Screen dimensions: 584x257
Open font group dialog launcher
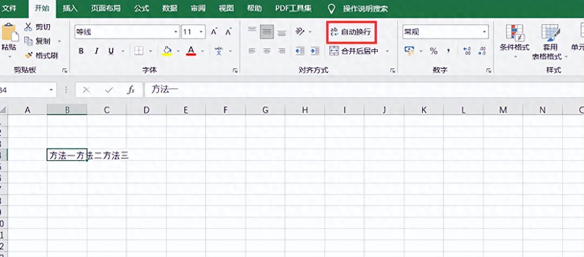tap(235, 71)
